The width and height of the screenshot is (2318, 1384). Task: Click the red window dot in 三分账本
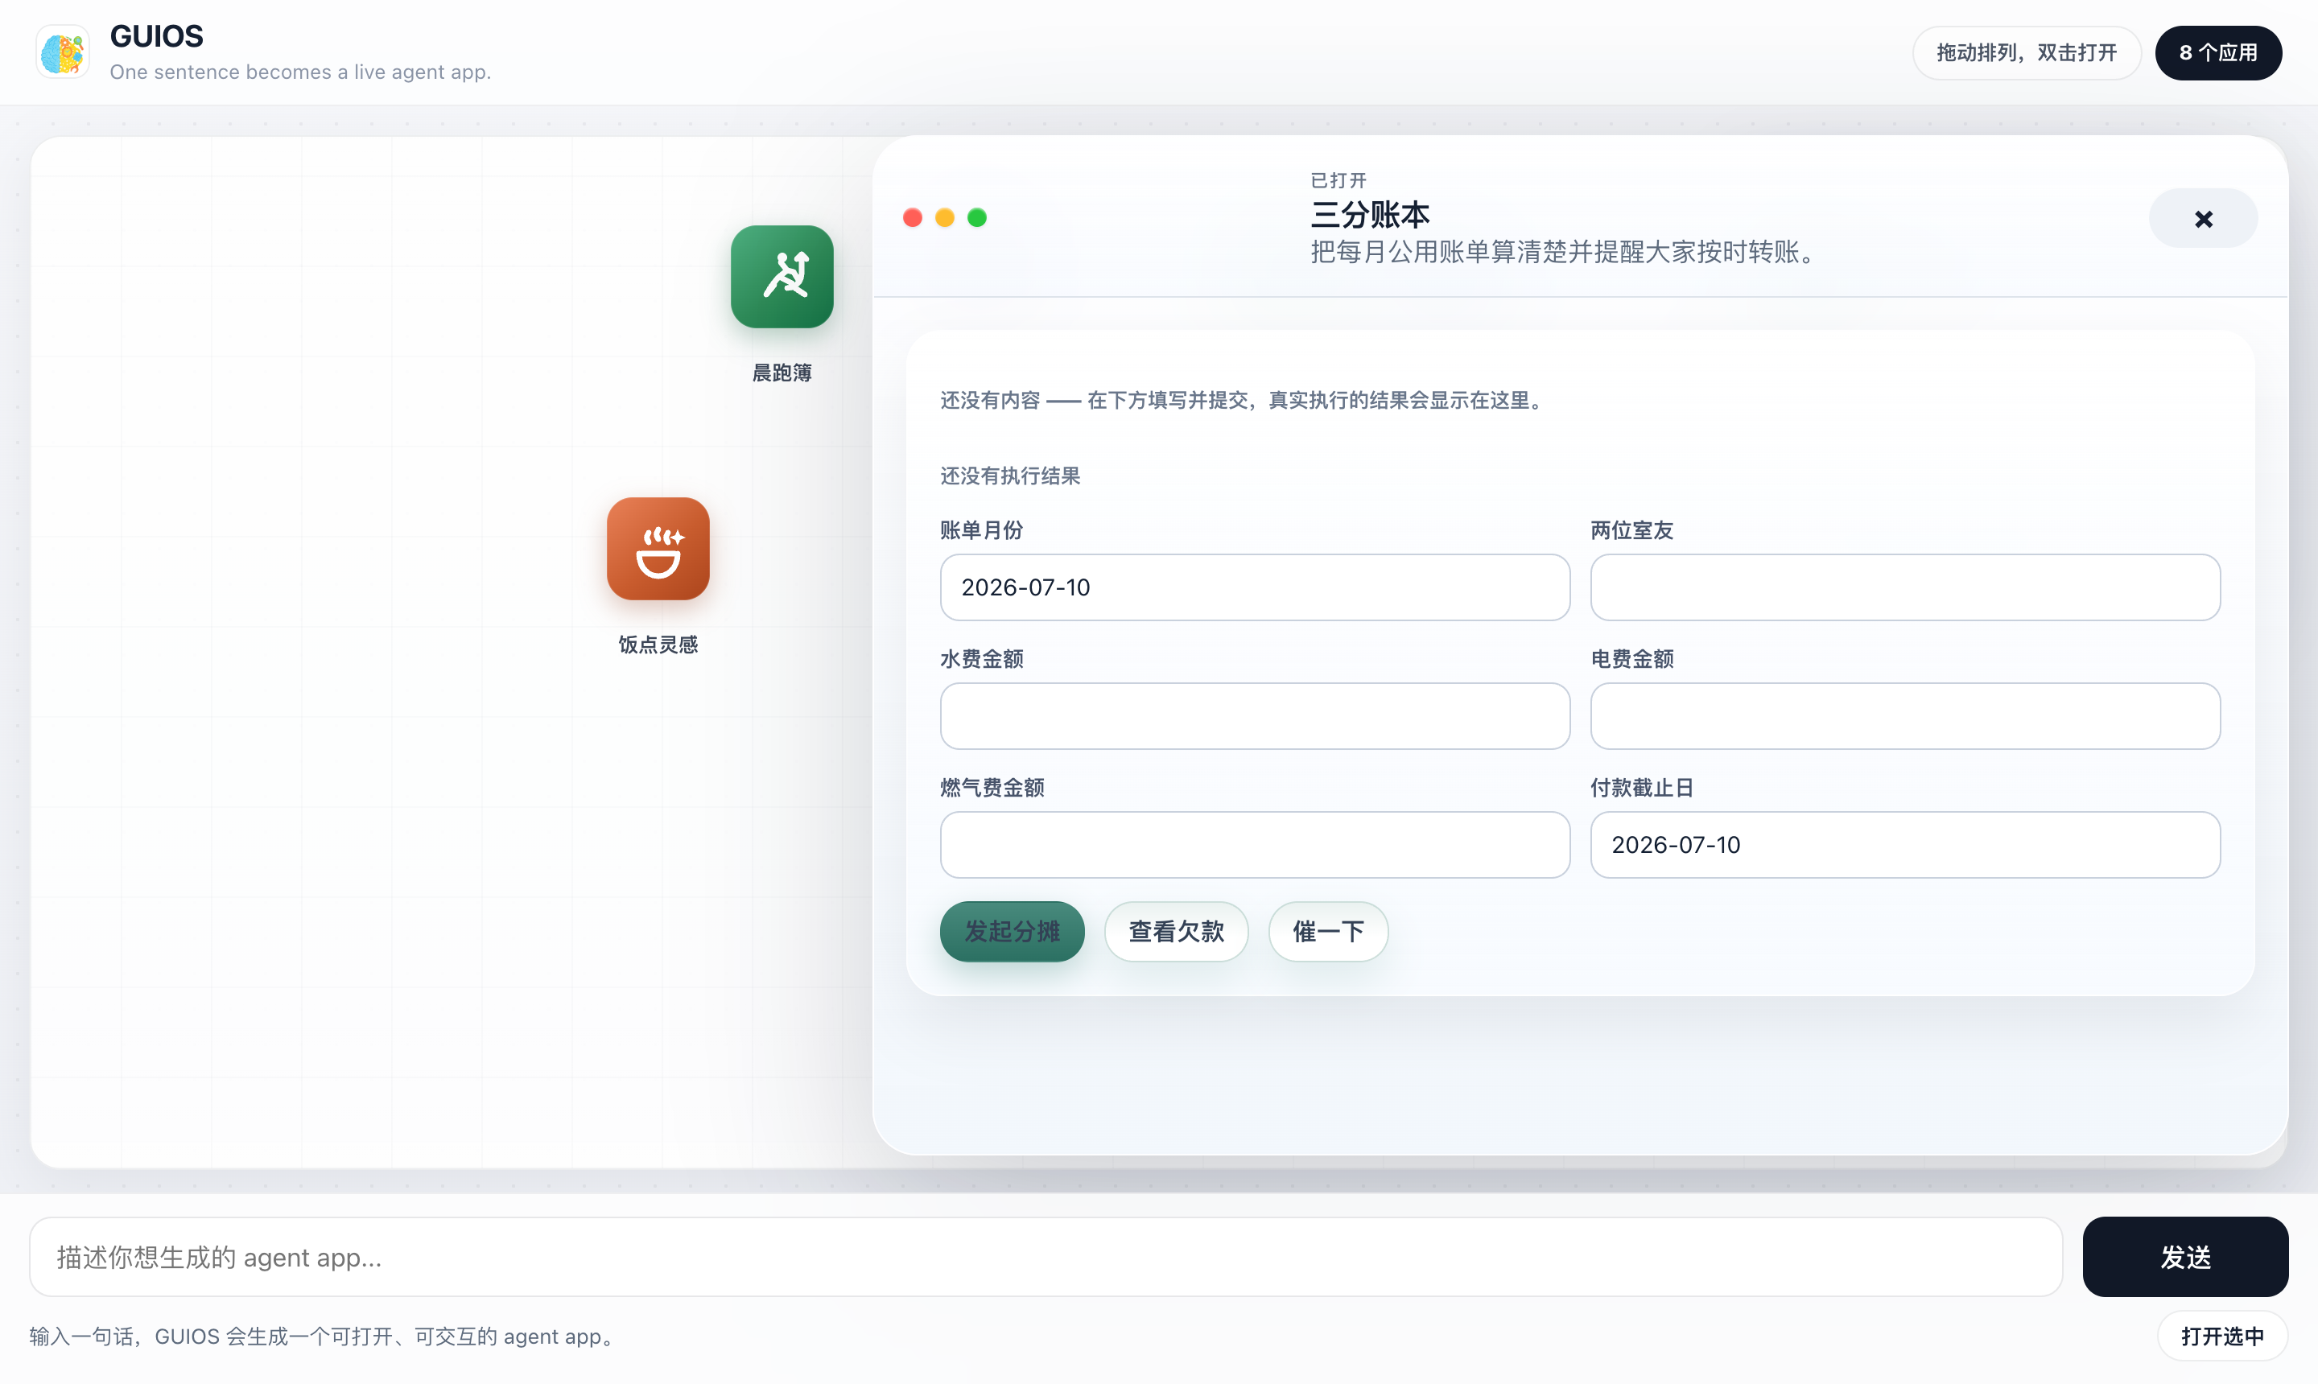[x=912, y=217]
